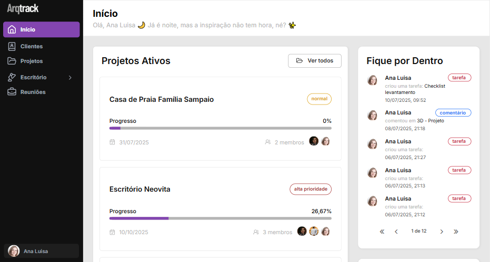Click the Arqtrack logo

pos(23,8)
